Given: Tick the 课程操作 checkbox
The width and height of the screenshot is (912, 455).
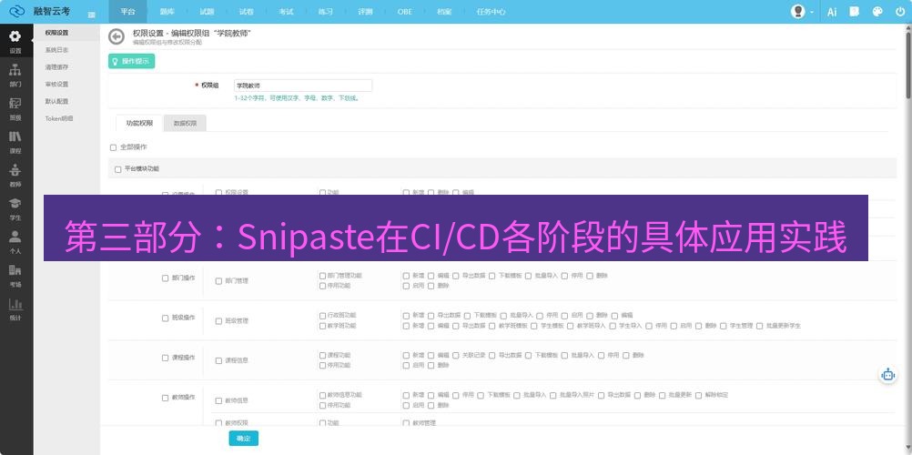Looking at the screenshot, I should pos(165,358).
